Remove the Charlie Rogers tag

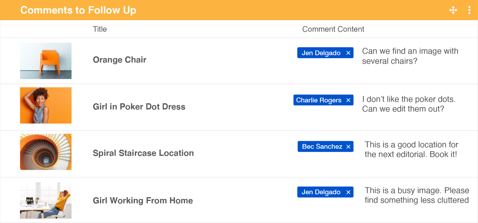[x=348, y=100]
